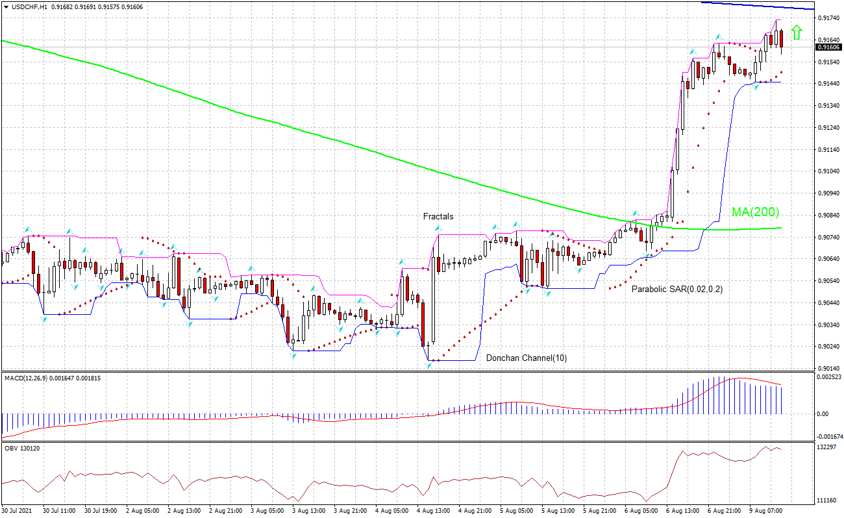The width and height of the screenshot is (844, 518).
Task: Click time axis label 2 Aug 13:00
Action: pyautogui.click(x=184, y=511)
